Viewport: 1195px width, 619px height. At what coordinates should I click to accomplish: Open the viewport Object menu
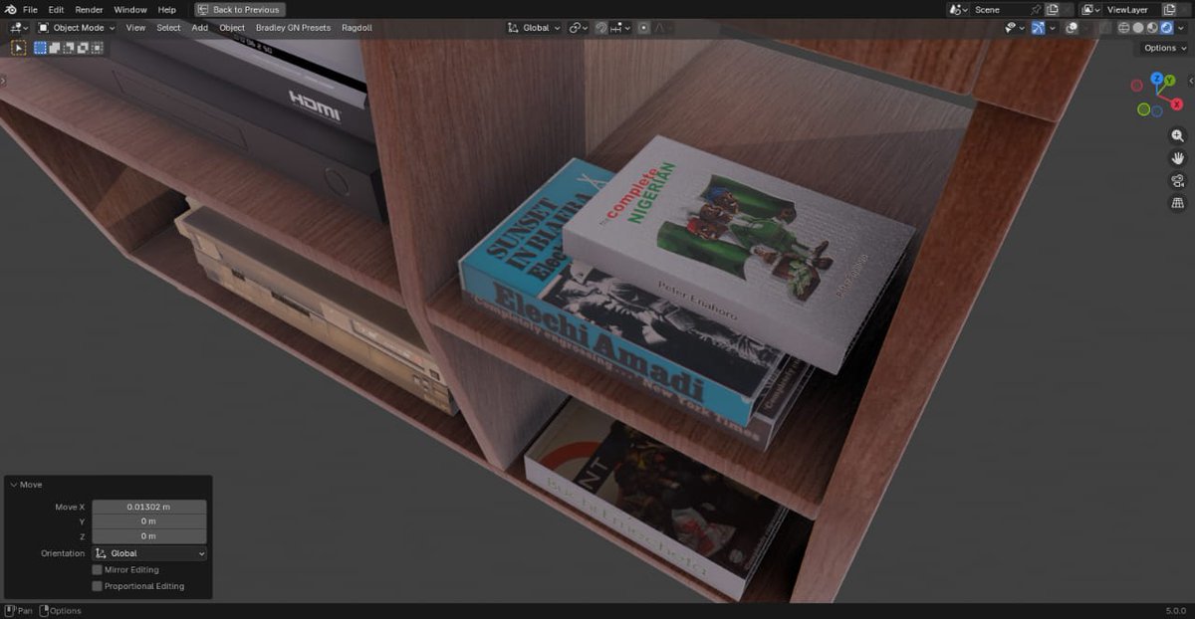click(232, 28)
